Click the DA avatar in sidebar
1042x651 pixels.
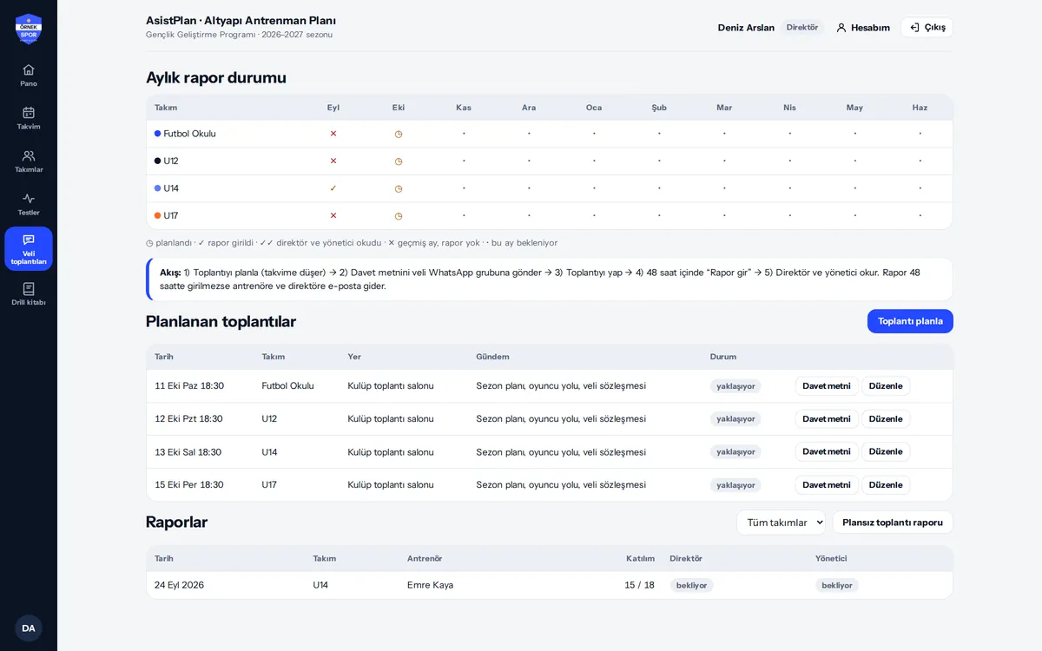click(x=29, y=628)
